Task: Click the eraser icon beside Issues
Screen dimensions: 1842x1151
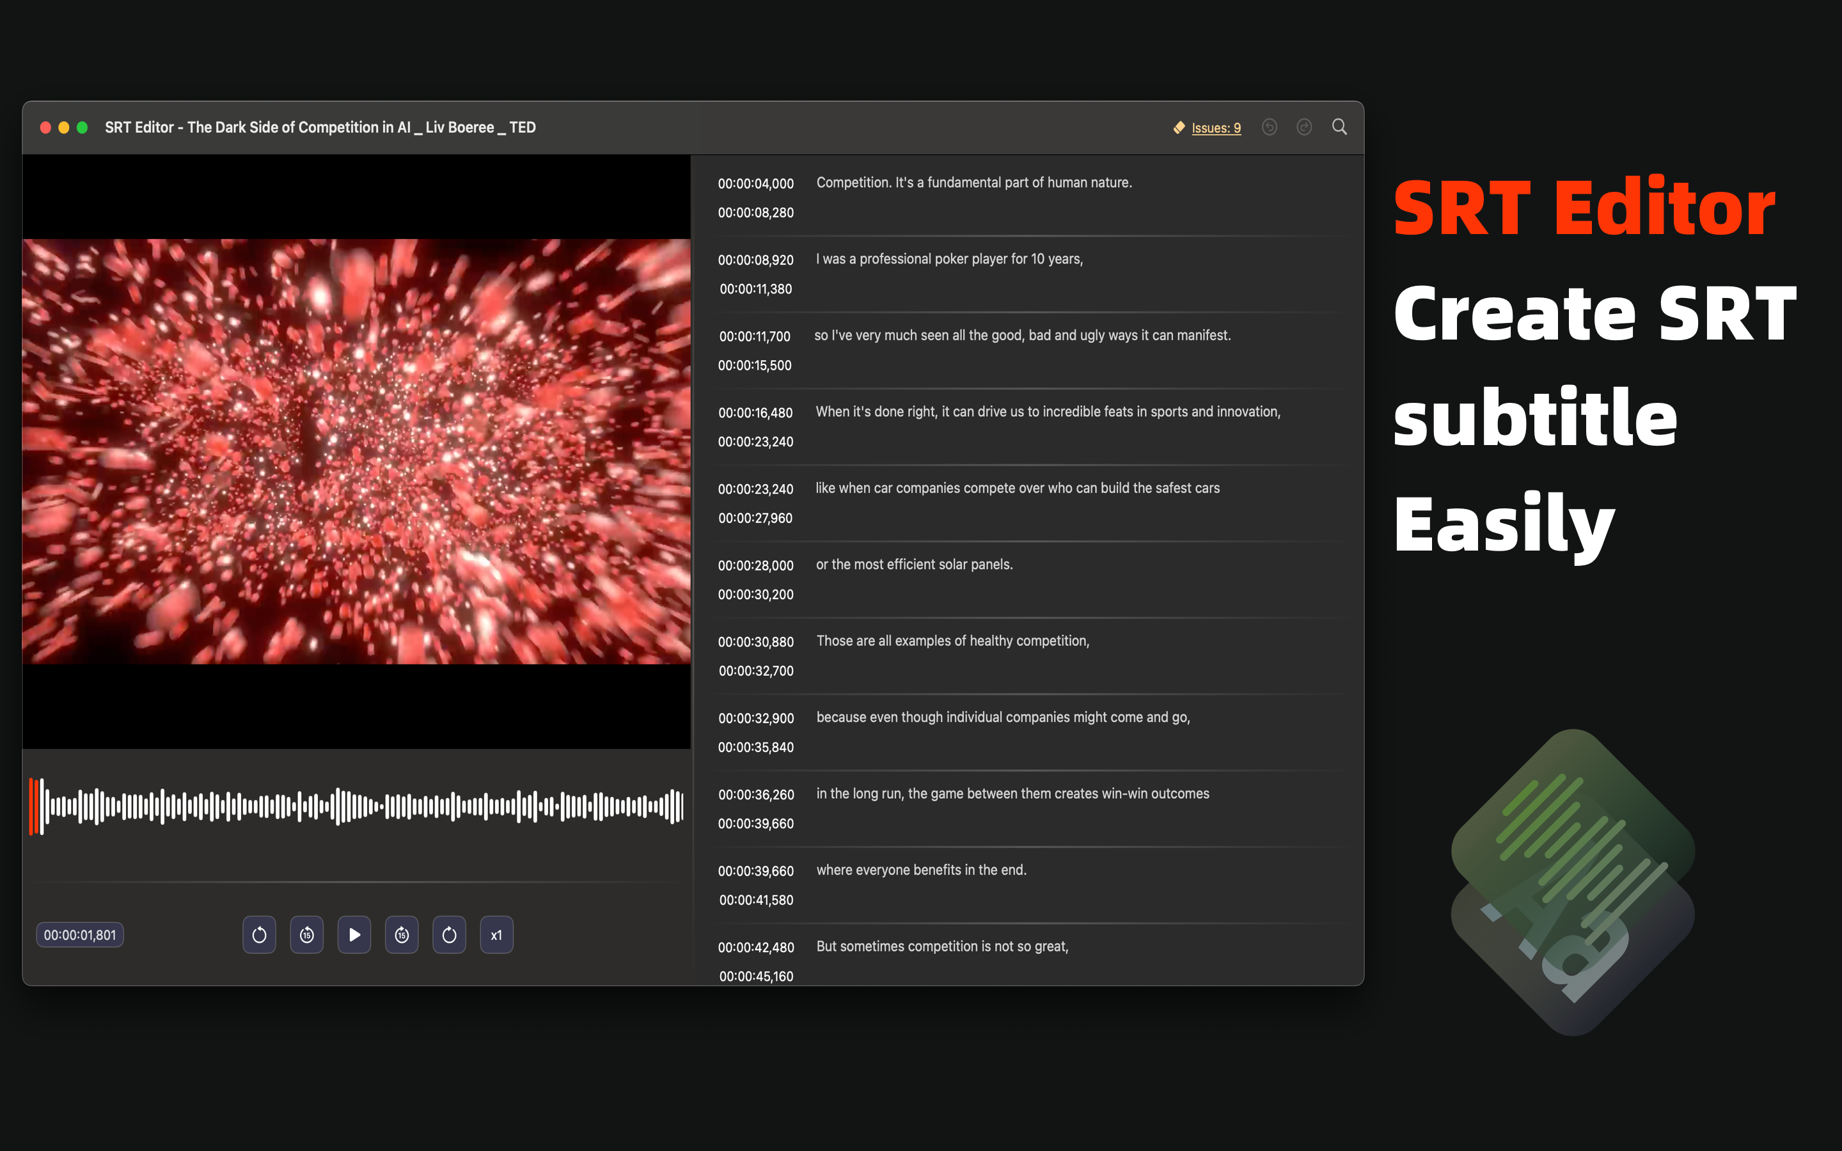Action: [x=1179, y=128]
